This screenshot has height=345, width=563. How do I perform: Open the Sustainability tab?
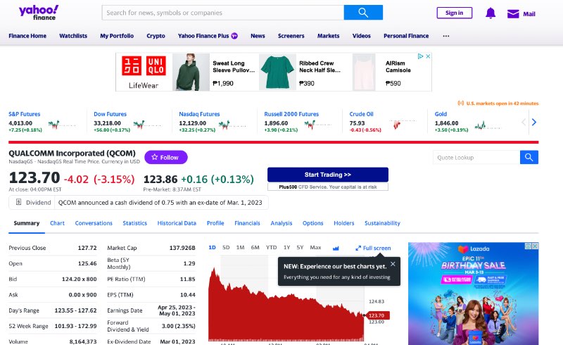(x=382, y=223)
